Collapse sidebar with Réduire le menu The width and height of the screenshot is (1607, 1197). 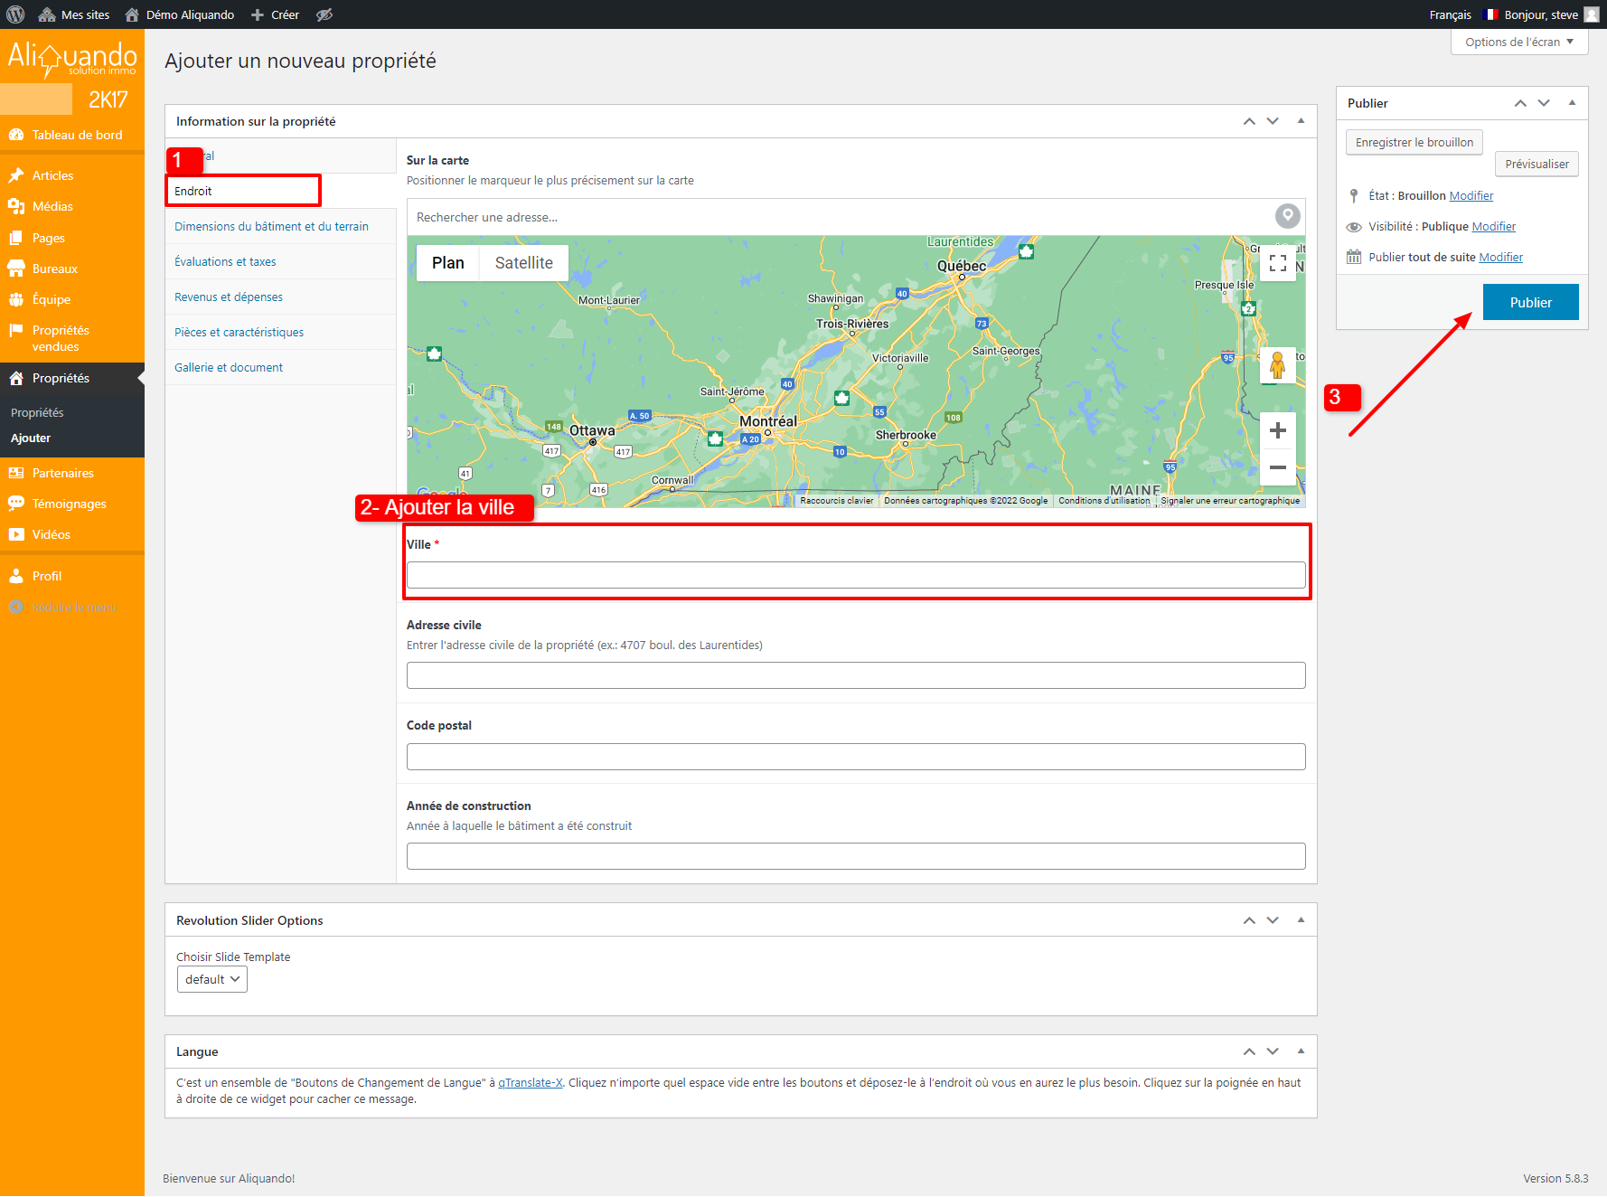[x=72, y=607]
